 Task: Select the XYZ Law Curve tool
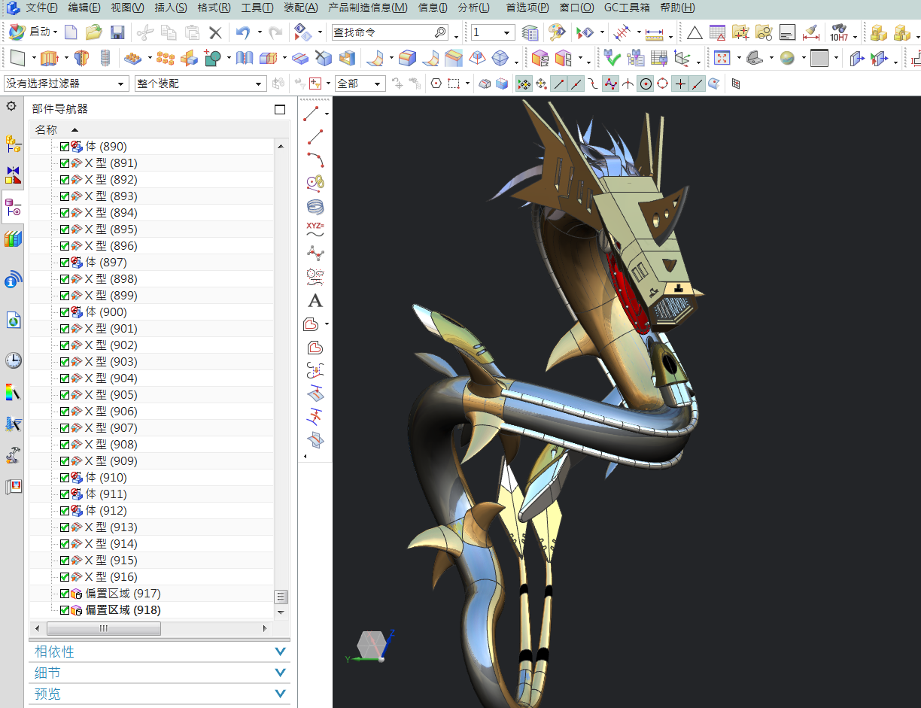[315, 229]
